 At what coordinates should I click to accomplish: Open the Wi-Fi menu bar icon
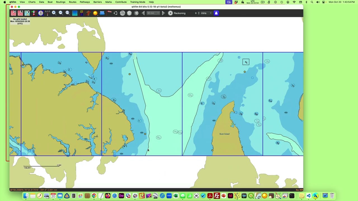point(294,2)
